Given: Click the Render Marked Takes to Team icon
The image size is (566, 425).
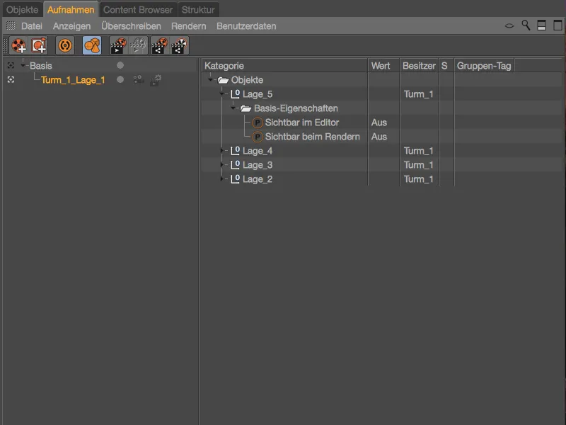Looking at the screenshot, I should tap(180, 45).
